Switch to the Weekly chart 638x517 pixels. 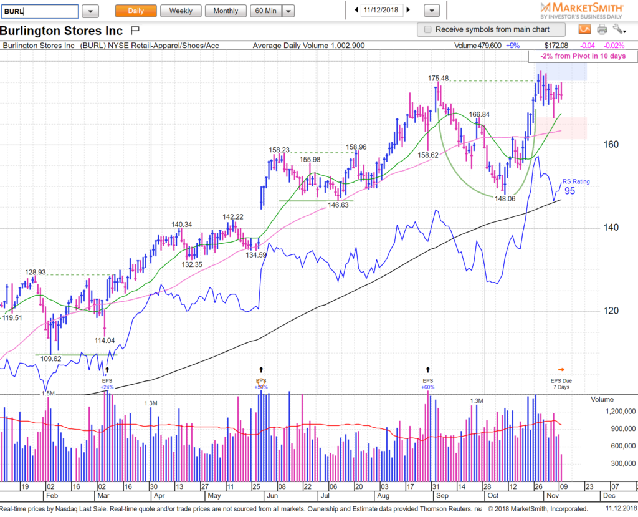[x=181, y=11]
